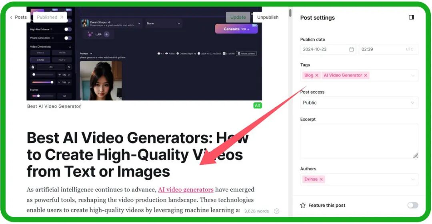This screenshot has width=432, height=224.
Task: Open the Post access dropdown
Action: tap(359, 103)
